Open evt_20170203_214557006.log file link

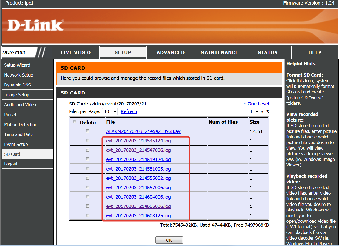(x=138, y=188)
